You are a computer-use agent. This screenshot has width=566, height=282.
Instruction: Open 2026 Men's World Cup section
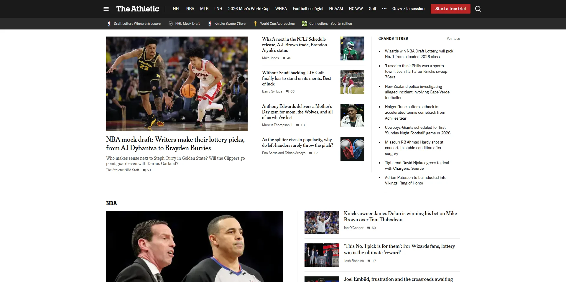[x=249, y=9]
